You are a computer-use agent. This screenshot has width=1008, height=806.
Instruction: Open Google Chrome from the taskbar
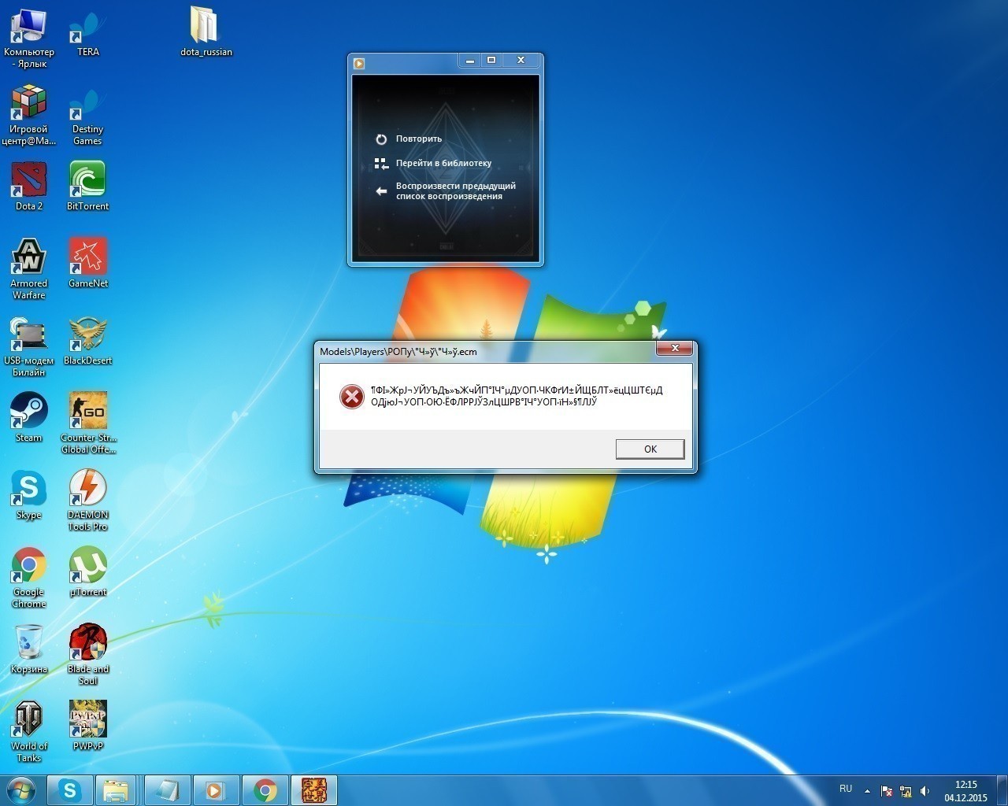265,790
